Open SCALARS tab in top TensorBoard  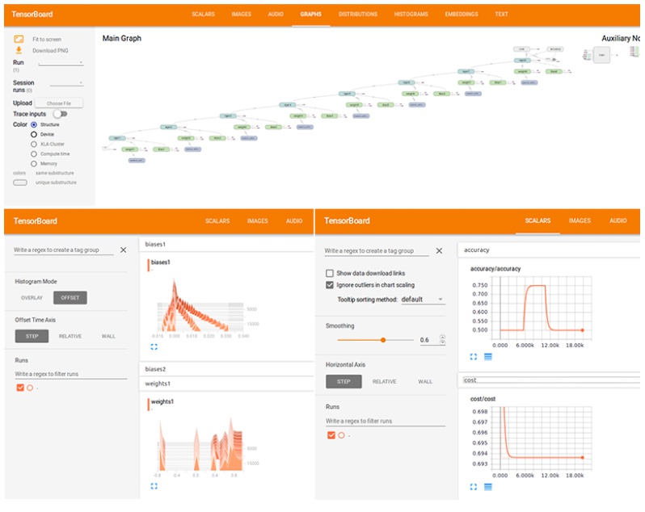(203, 14)
